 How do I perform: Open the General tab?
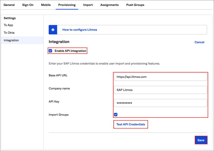[x=9, y=5]
